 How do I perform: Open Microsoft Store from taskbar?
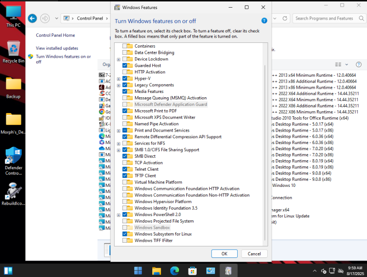(x=192, y=271)
